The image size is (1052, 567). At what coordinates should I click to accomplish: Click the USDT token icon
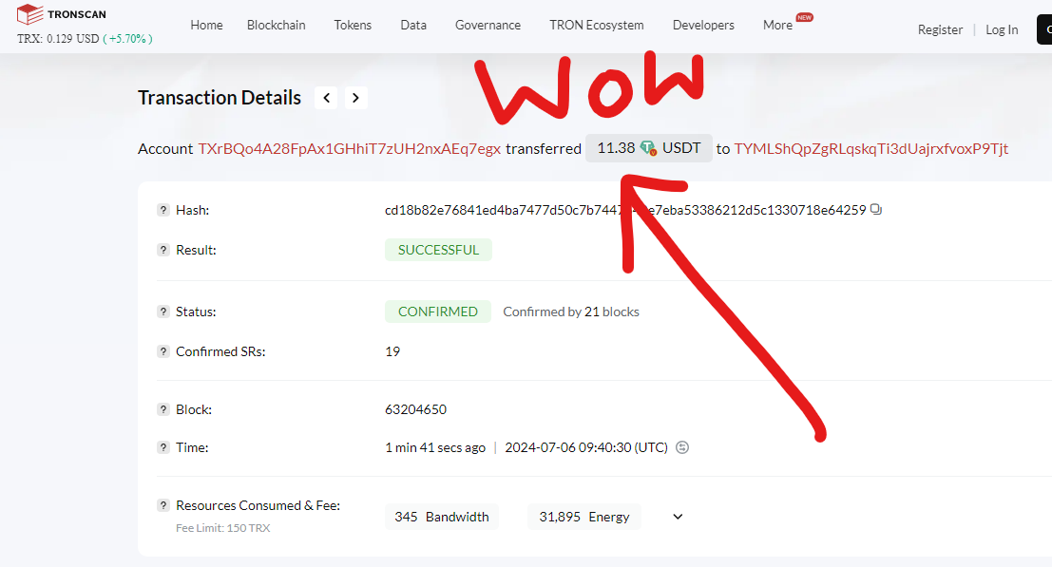coord(648,147)
